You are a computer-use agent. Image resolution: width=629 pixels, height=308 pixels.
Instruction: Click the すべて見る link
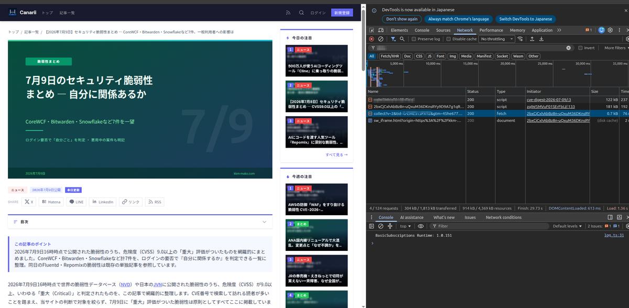click(337, 155)
